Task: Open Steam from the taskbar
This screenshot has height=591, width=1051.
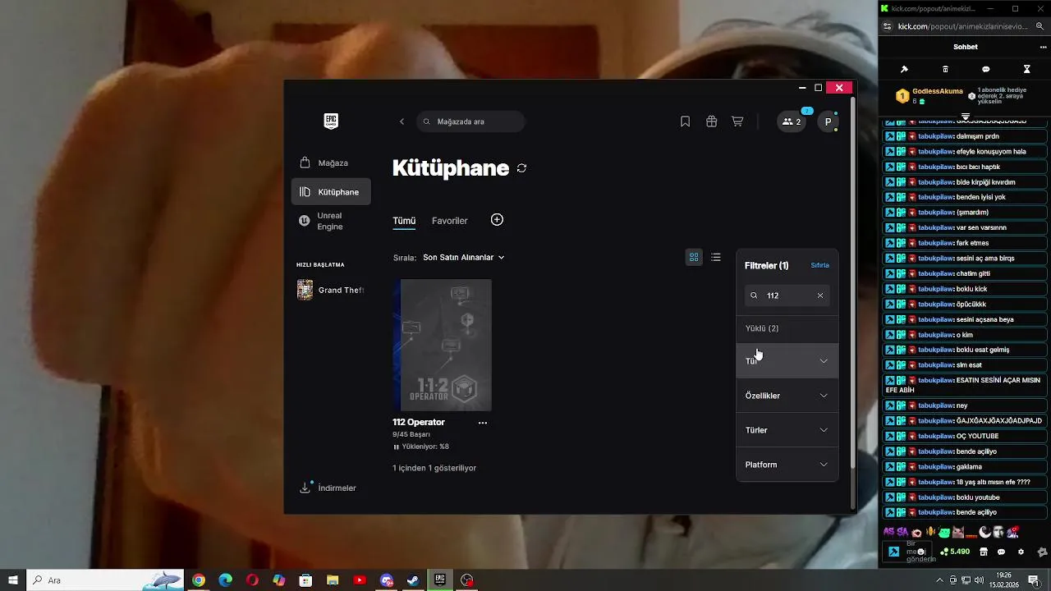Action: 413,580
